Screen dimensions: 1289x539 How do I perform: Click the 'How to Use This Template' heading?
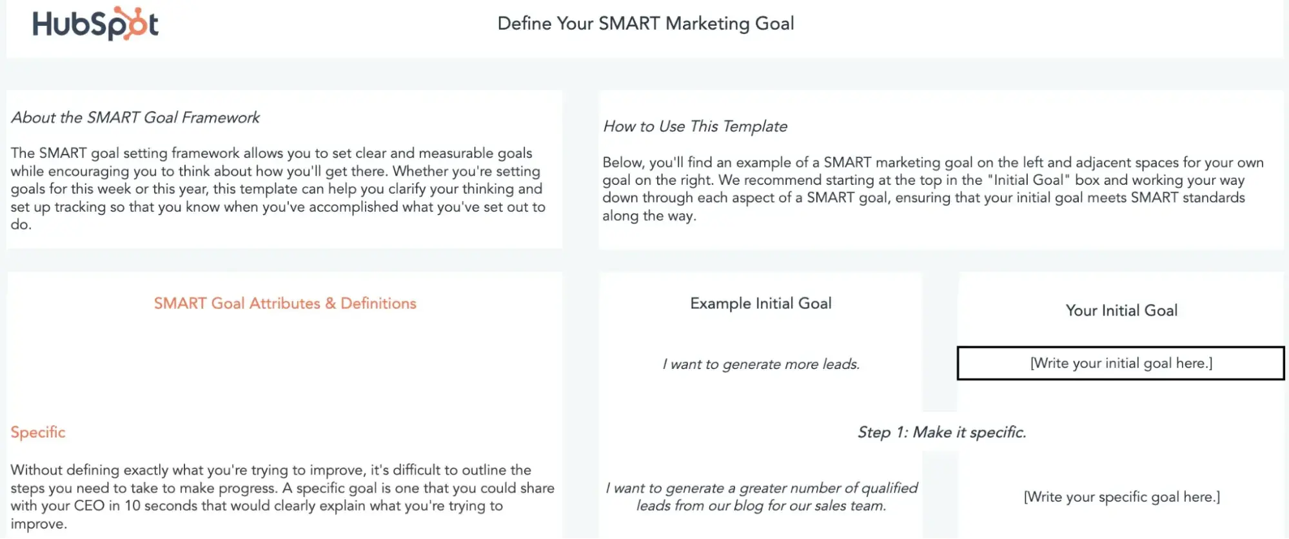click(x=694, y=126)
